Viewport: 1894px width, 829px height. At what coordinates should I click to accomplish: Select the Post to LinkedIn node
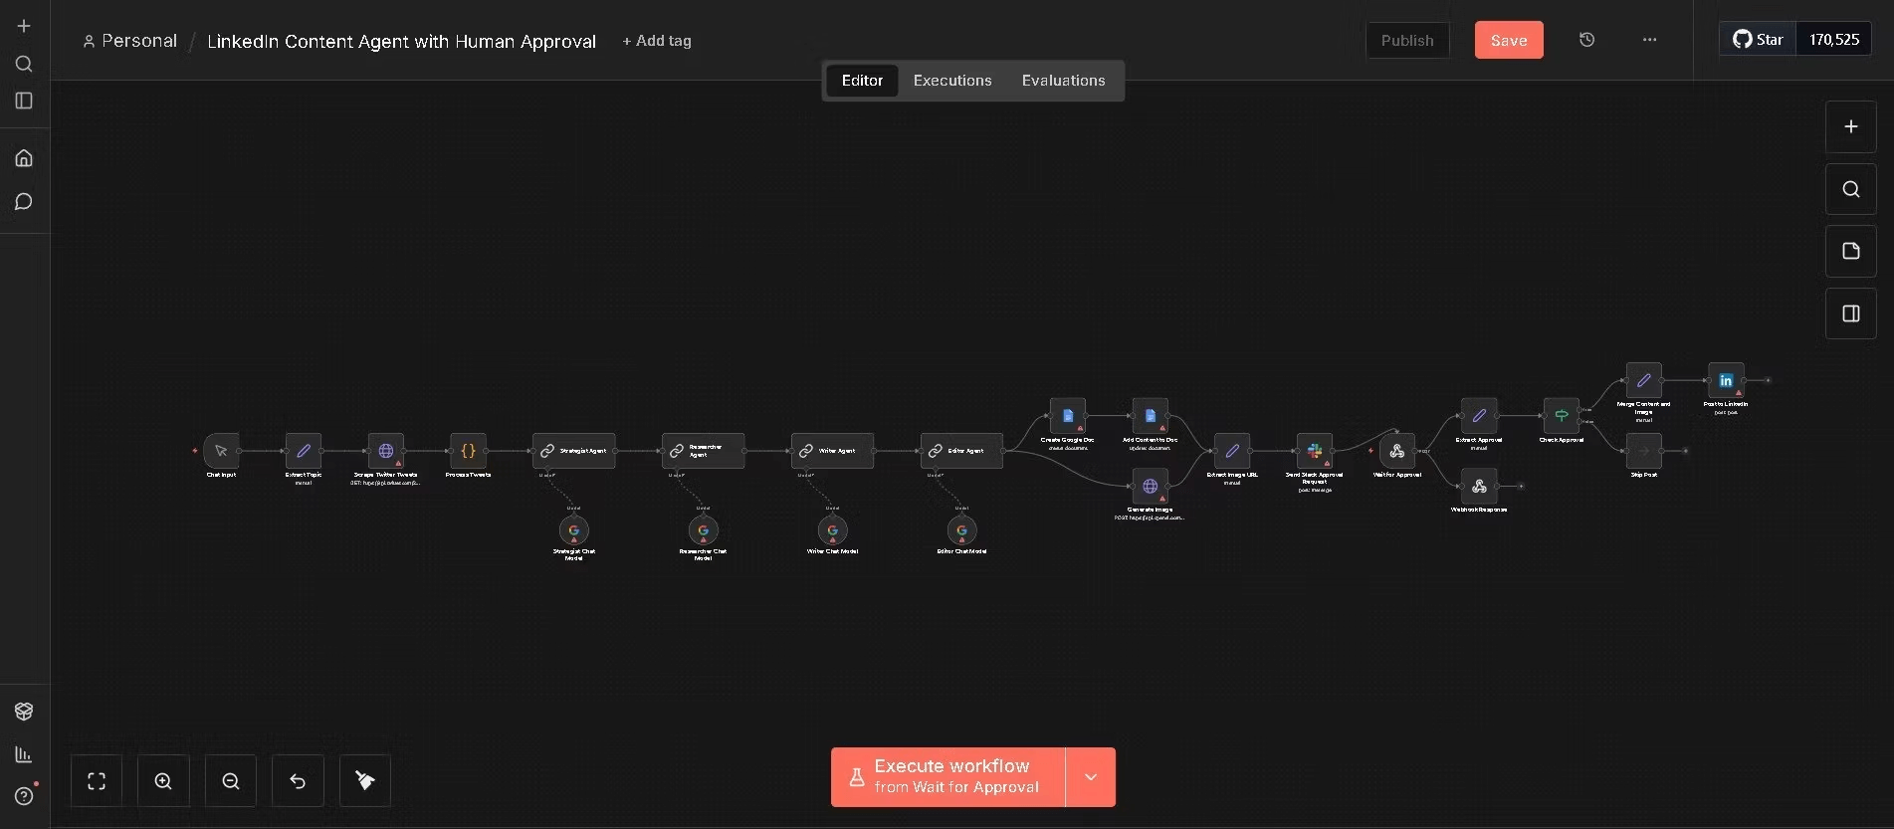tap(1726, 380)
